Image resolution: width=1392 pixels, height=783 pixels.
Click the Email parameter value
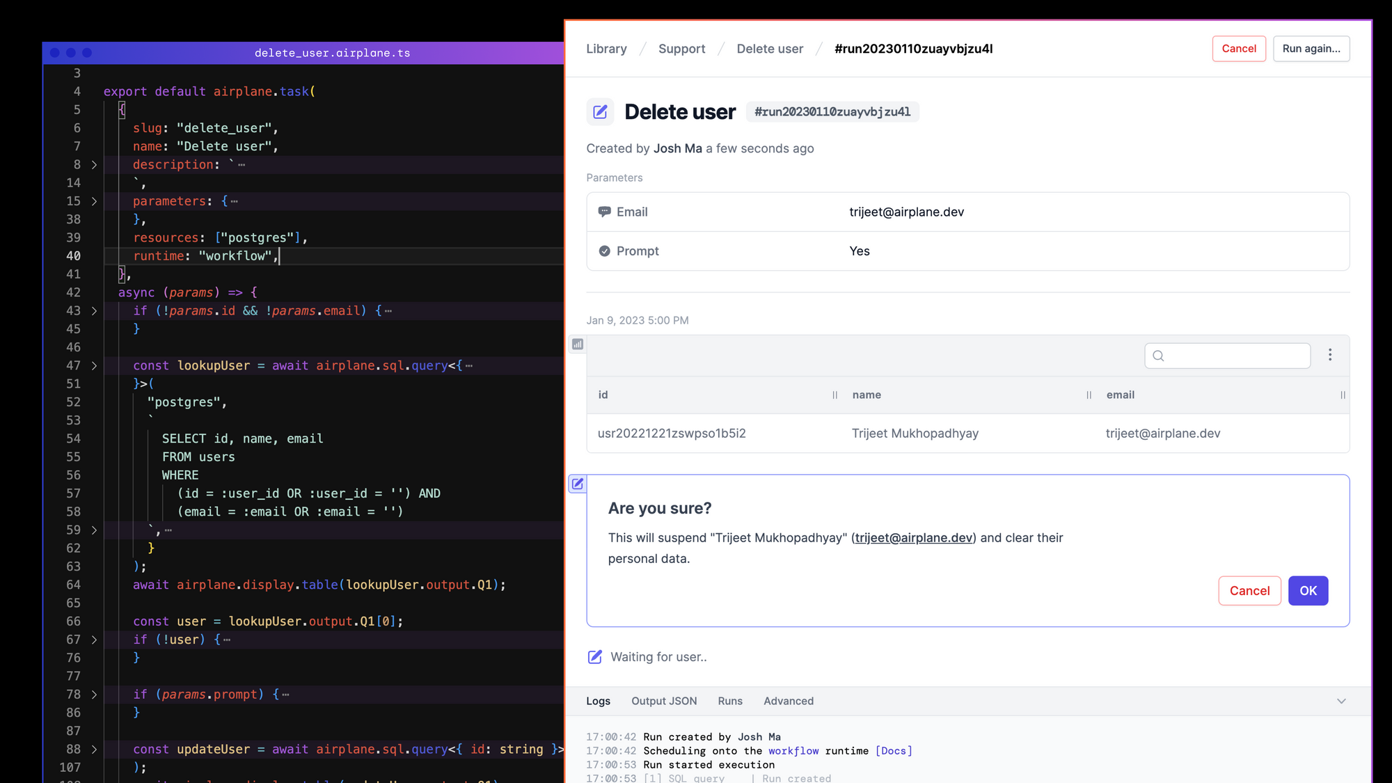[x=906, y=212]
